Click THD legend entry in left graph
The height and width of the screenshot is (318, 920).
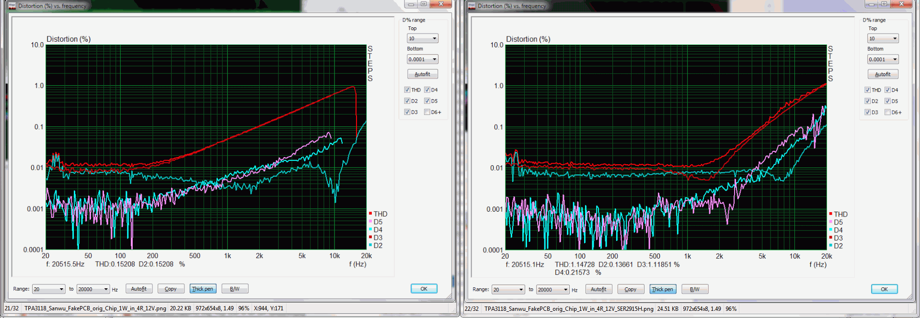(x=378, y=214)
